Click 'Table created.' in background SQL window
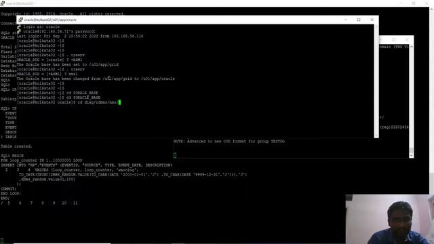Viewport: 434px width, 244px height. coord(16,146)
